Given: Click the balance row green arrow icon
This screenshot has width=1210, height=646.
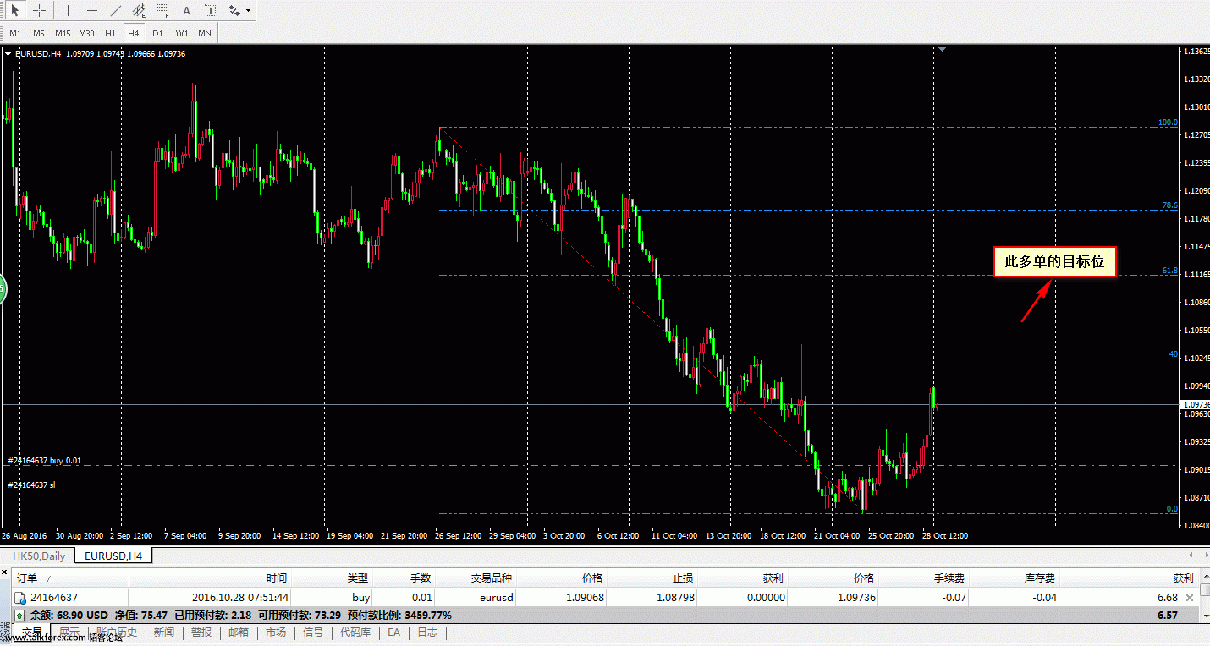Looking at the screenshot, I should click(x=19, y=615).
